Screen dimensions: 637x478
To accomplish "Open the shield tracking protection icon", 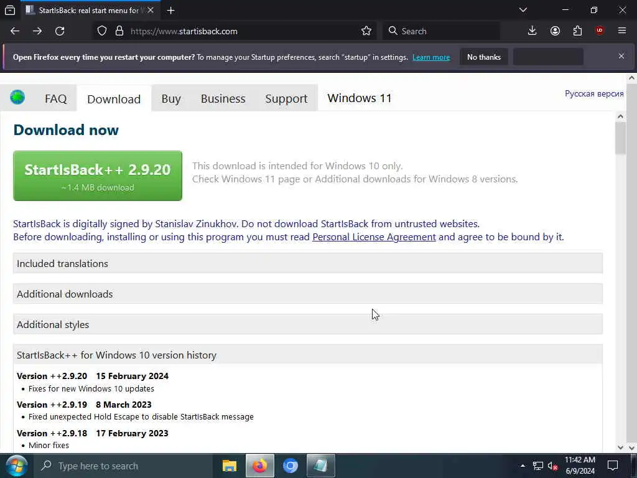I will [102, 31].
